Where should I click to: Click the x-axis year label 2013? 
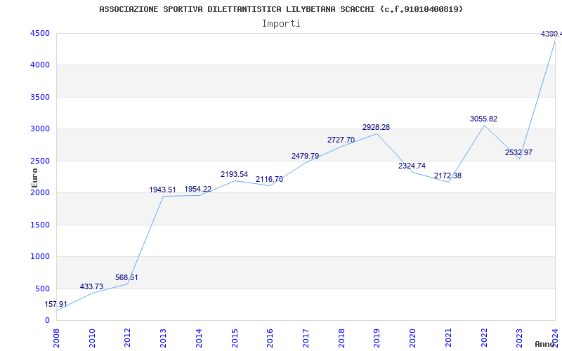pos(163,338)
